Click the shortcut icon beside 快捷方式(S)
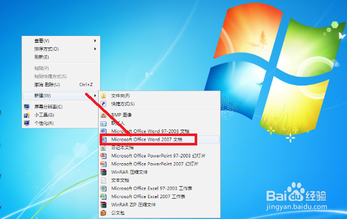 pyautogui.click(x=103, y=104)
